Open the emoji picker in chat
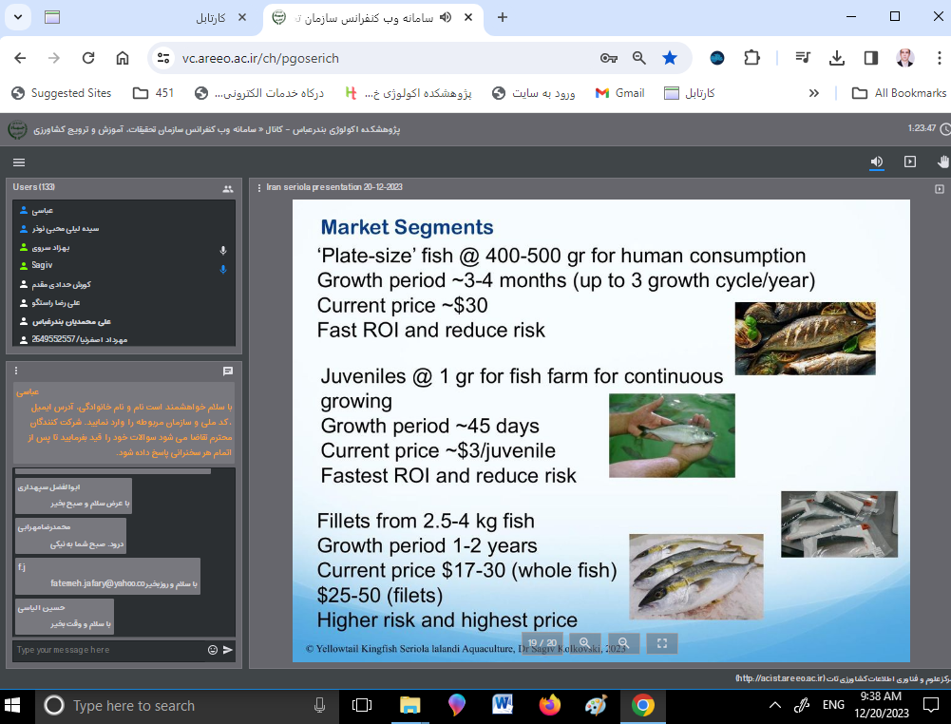 (x=212, y=650)
